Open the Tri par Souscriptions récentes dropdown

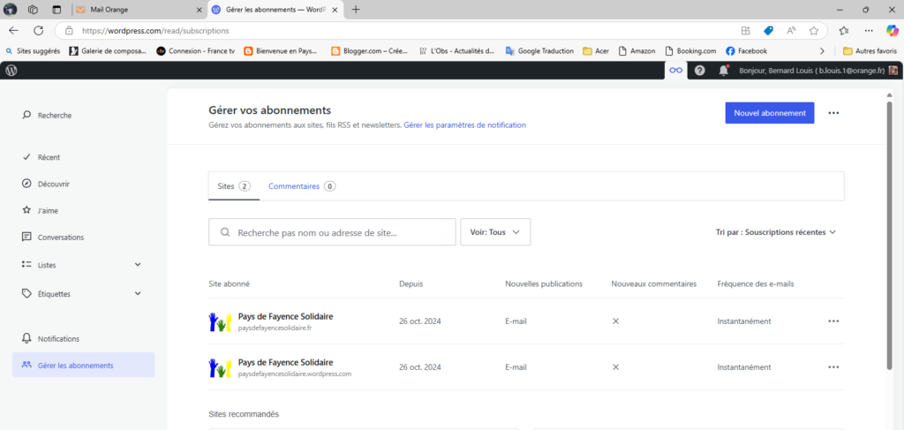coord(775,232)
